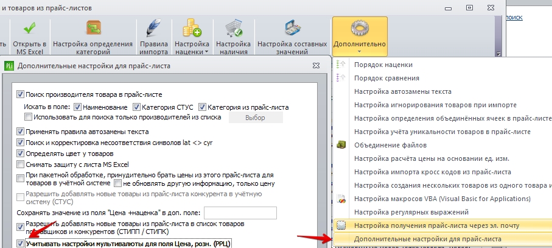Click the поиск link

[514, 17]
